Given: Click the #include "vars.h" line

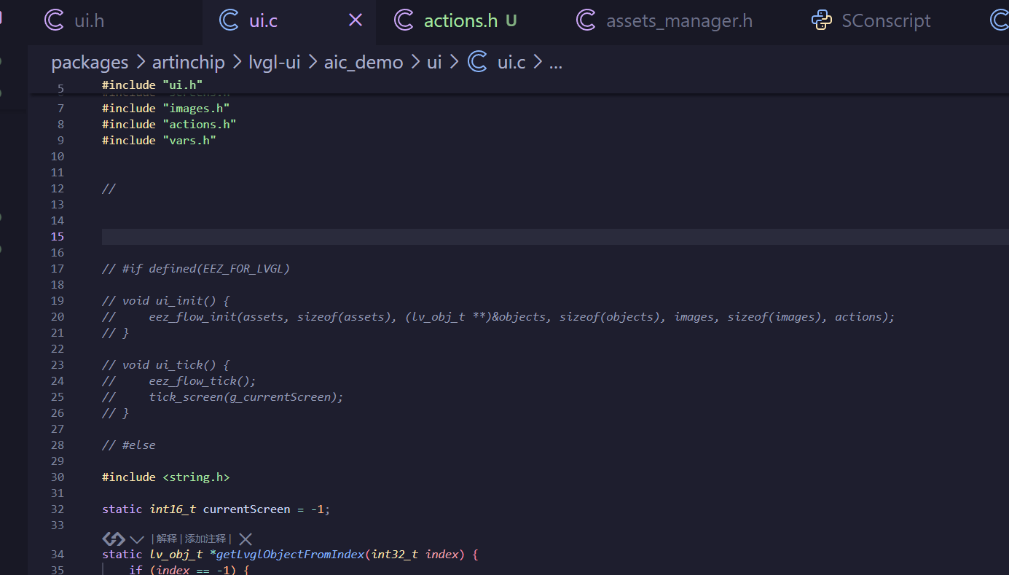Looking at the screenshot, I should 160,140.
